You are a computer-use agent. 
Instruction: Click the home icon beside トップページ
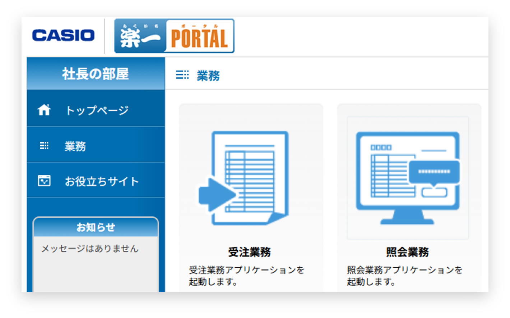pyautogui.click(x=44, y=109)
